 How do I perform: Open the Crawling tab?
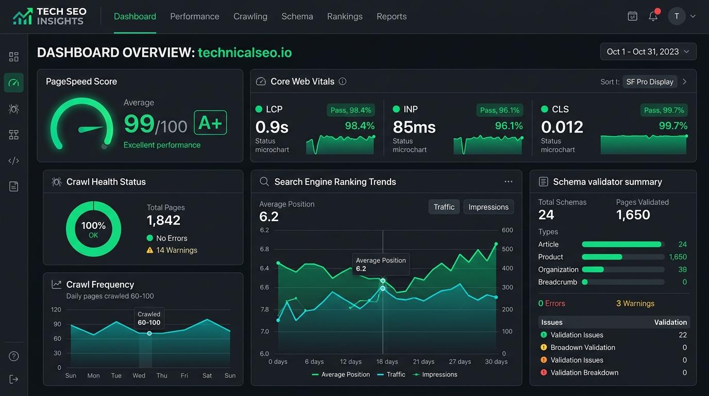[x=250, y=16]
